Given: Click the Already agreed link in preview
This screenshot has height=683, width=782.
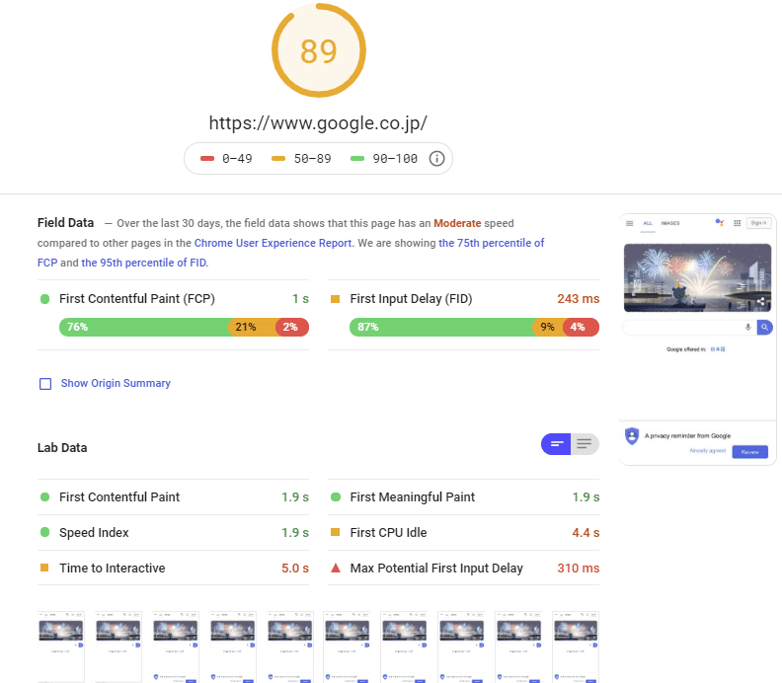Looking at the screenshot, I should (707, 451).
